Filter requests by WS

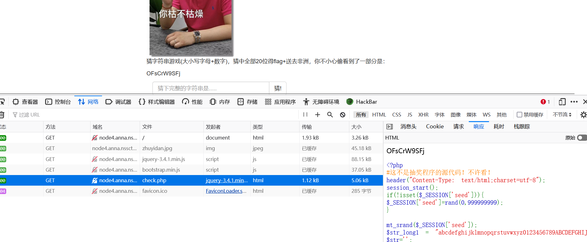coord(487,115)
